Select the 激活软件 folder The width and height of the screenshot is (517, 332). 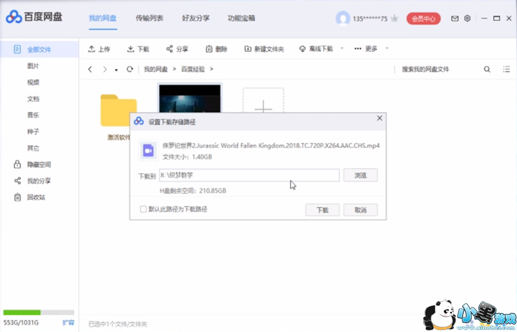(x=118, y=111)
